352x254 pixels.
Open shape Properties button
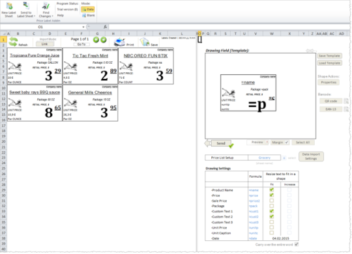tap(329, 82)
